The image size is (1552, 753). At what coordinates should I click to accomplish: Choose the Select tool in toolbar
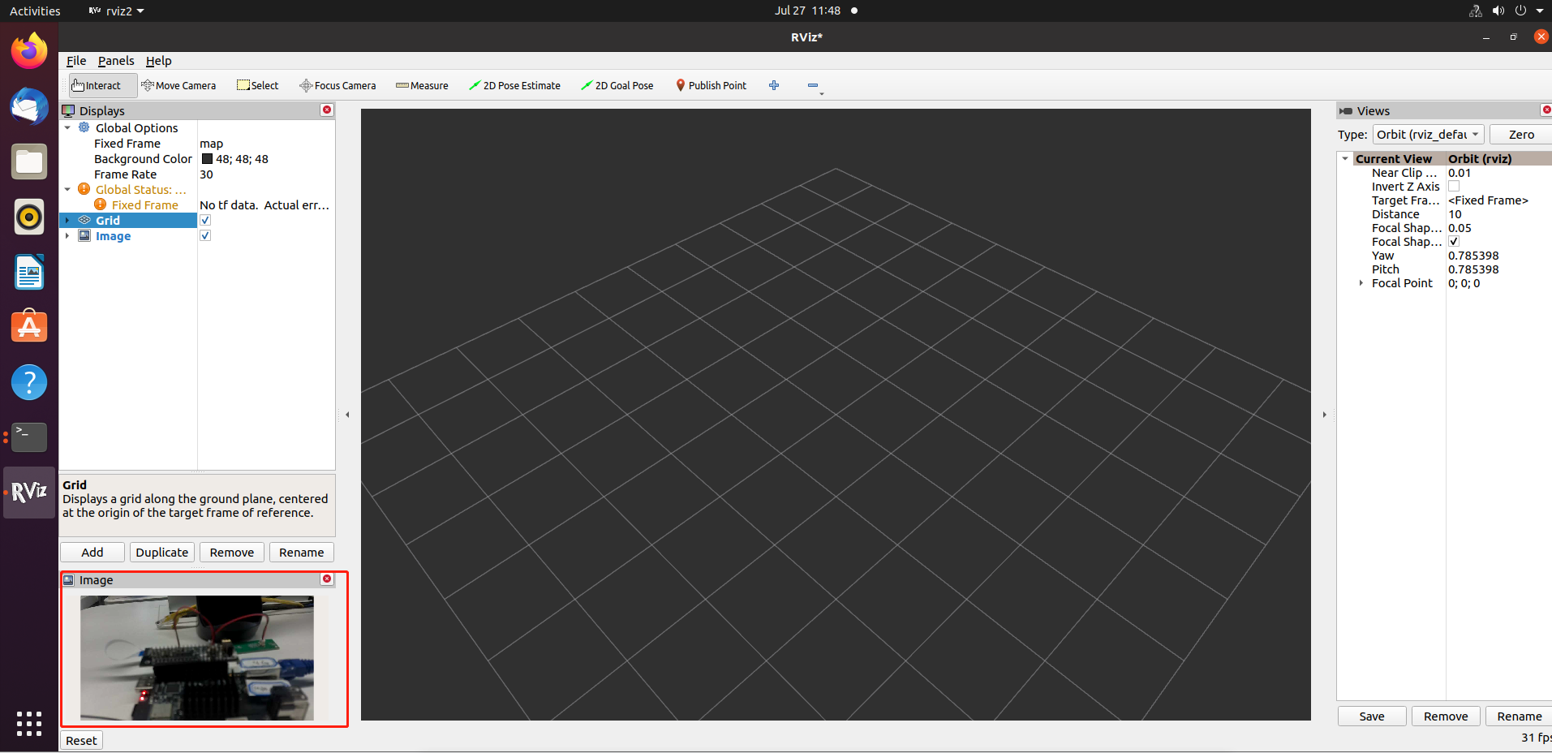click(257, 85)
